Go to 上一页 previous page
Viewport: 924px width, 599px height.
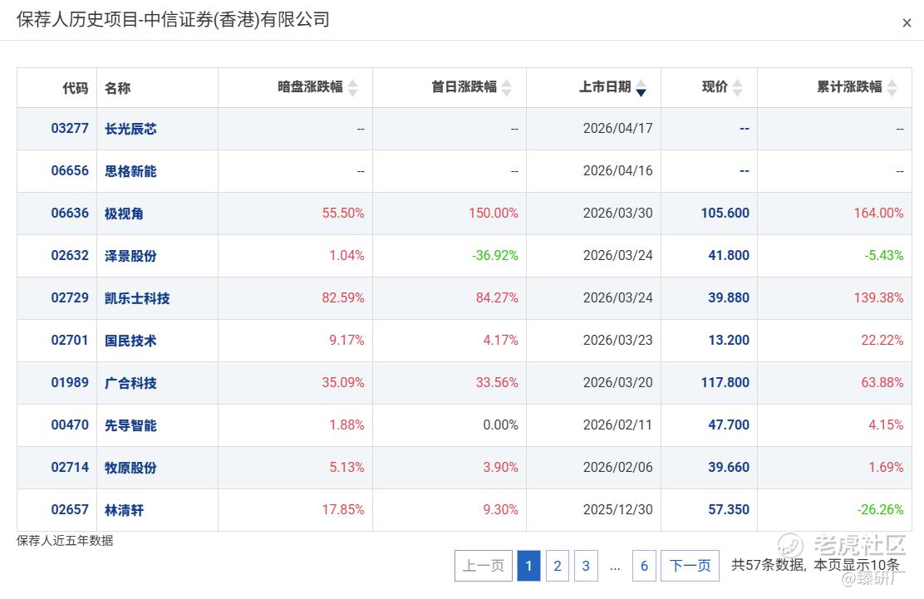click(484, 566)
